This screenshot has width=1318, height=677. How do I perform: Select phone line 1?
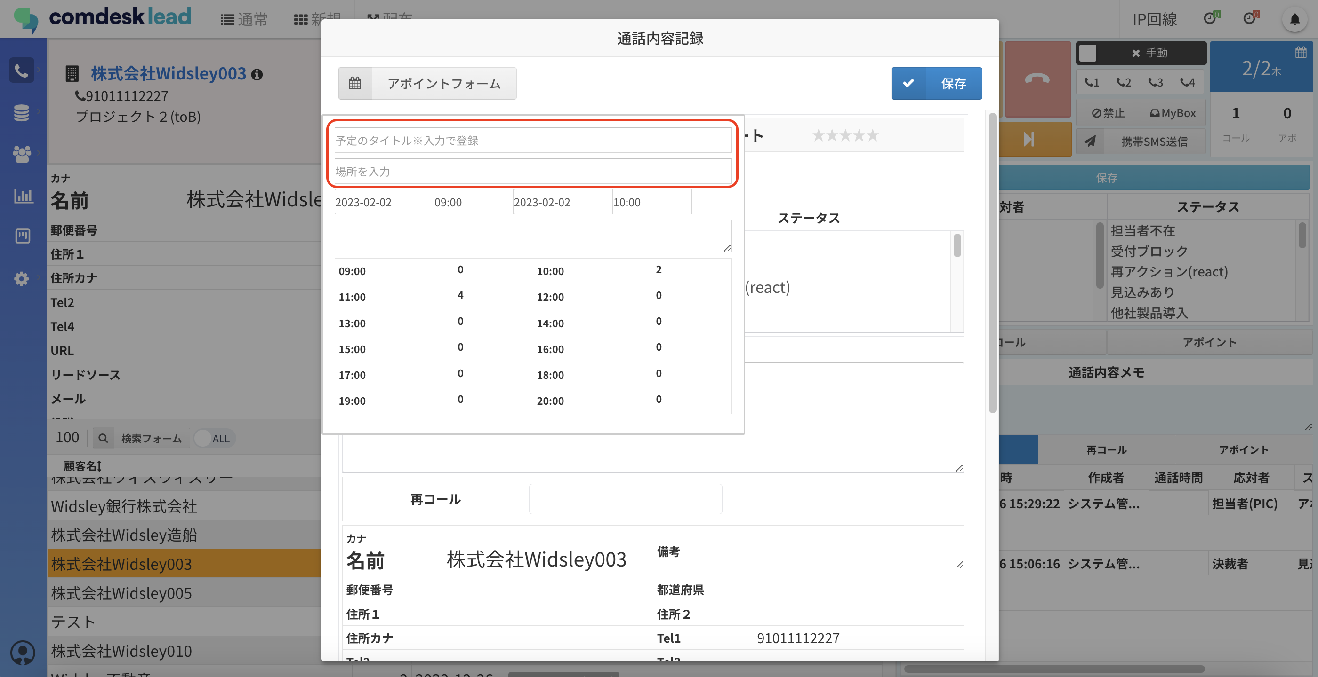coord(1092,82)
